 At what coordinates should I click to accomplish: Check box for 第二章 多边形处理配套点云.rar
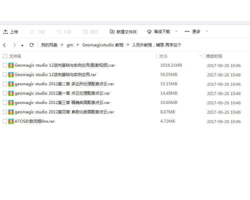tap(5, 84)
